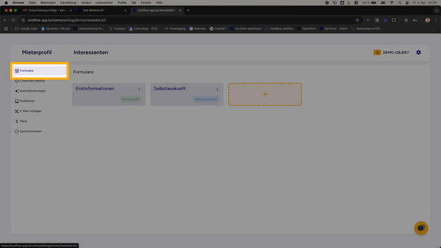This screenshot has height=248, width=441.
Task: Open the Sandbox onOffice bookmark
Action: coord(279,29)
